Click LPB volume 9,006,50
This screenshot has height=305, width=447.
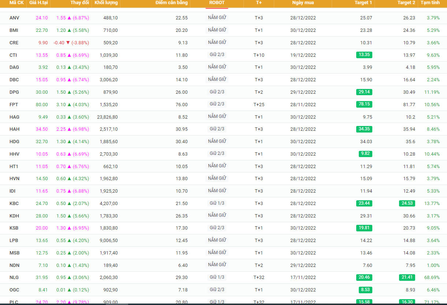click(109, 241)
